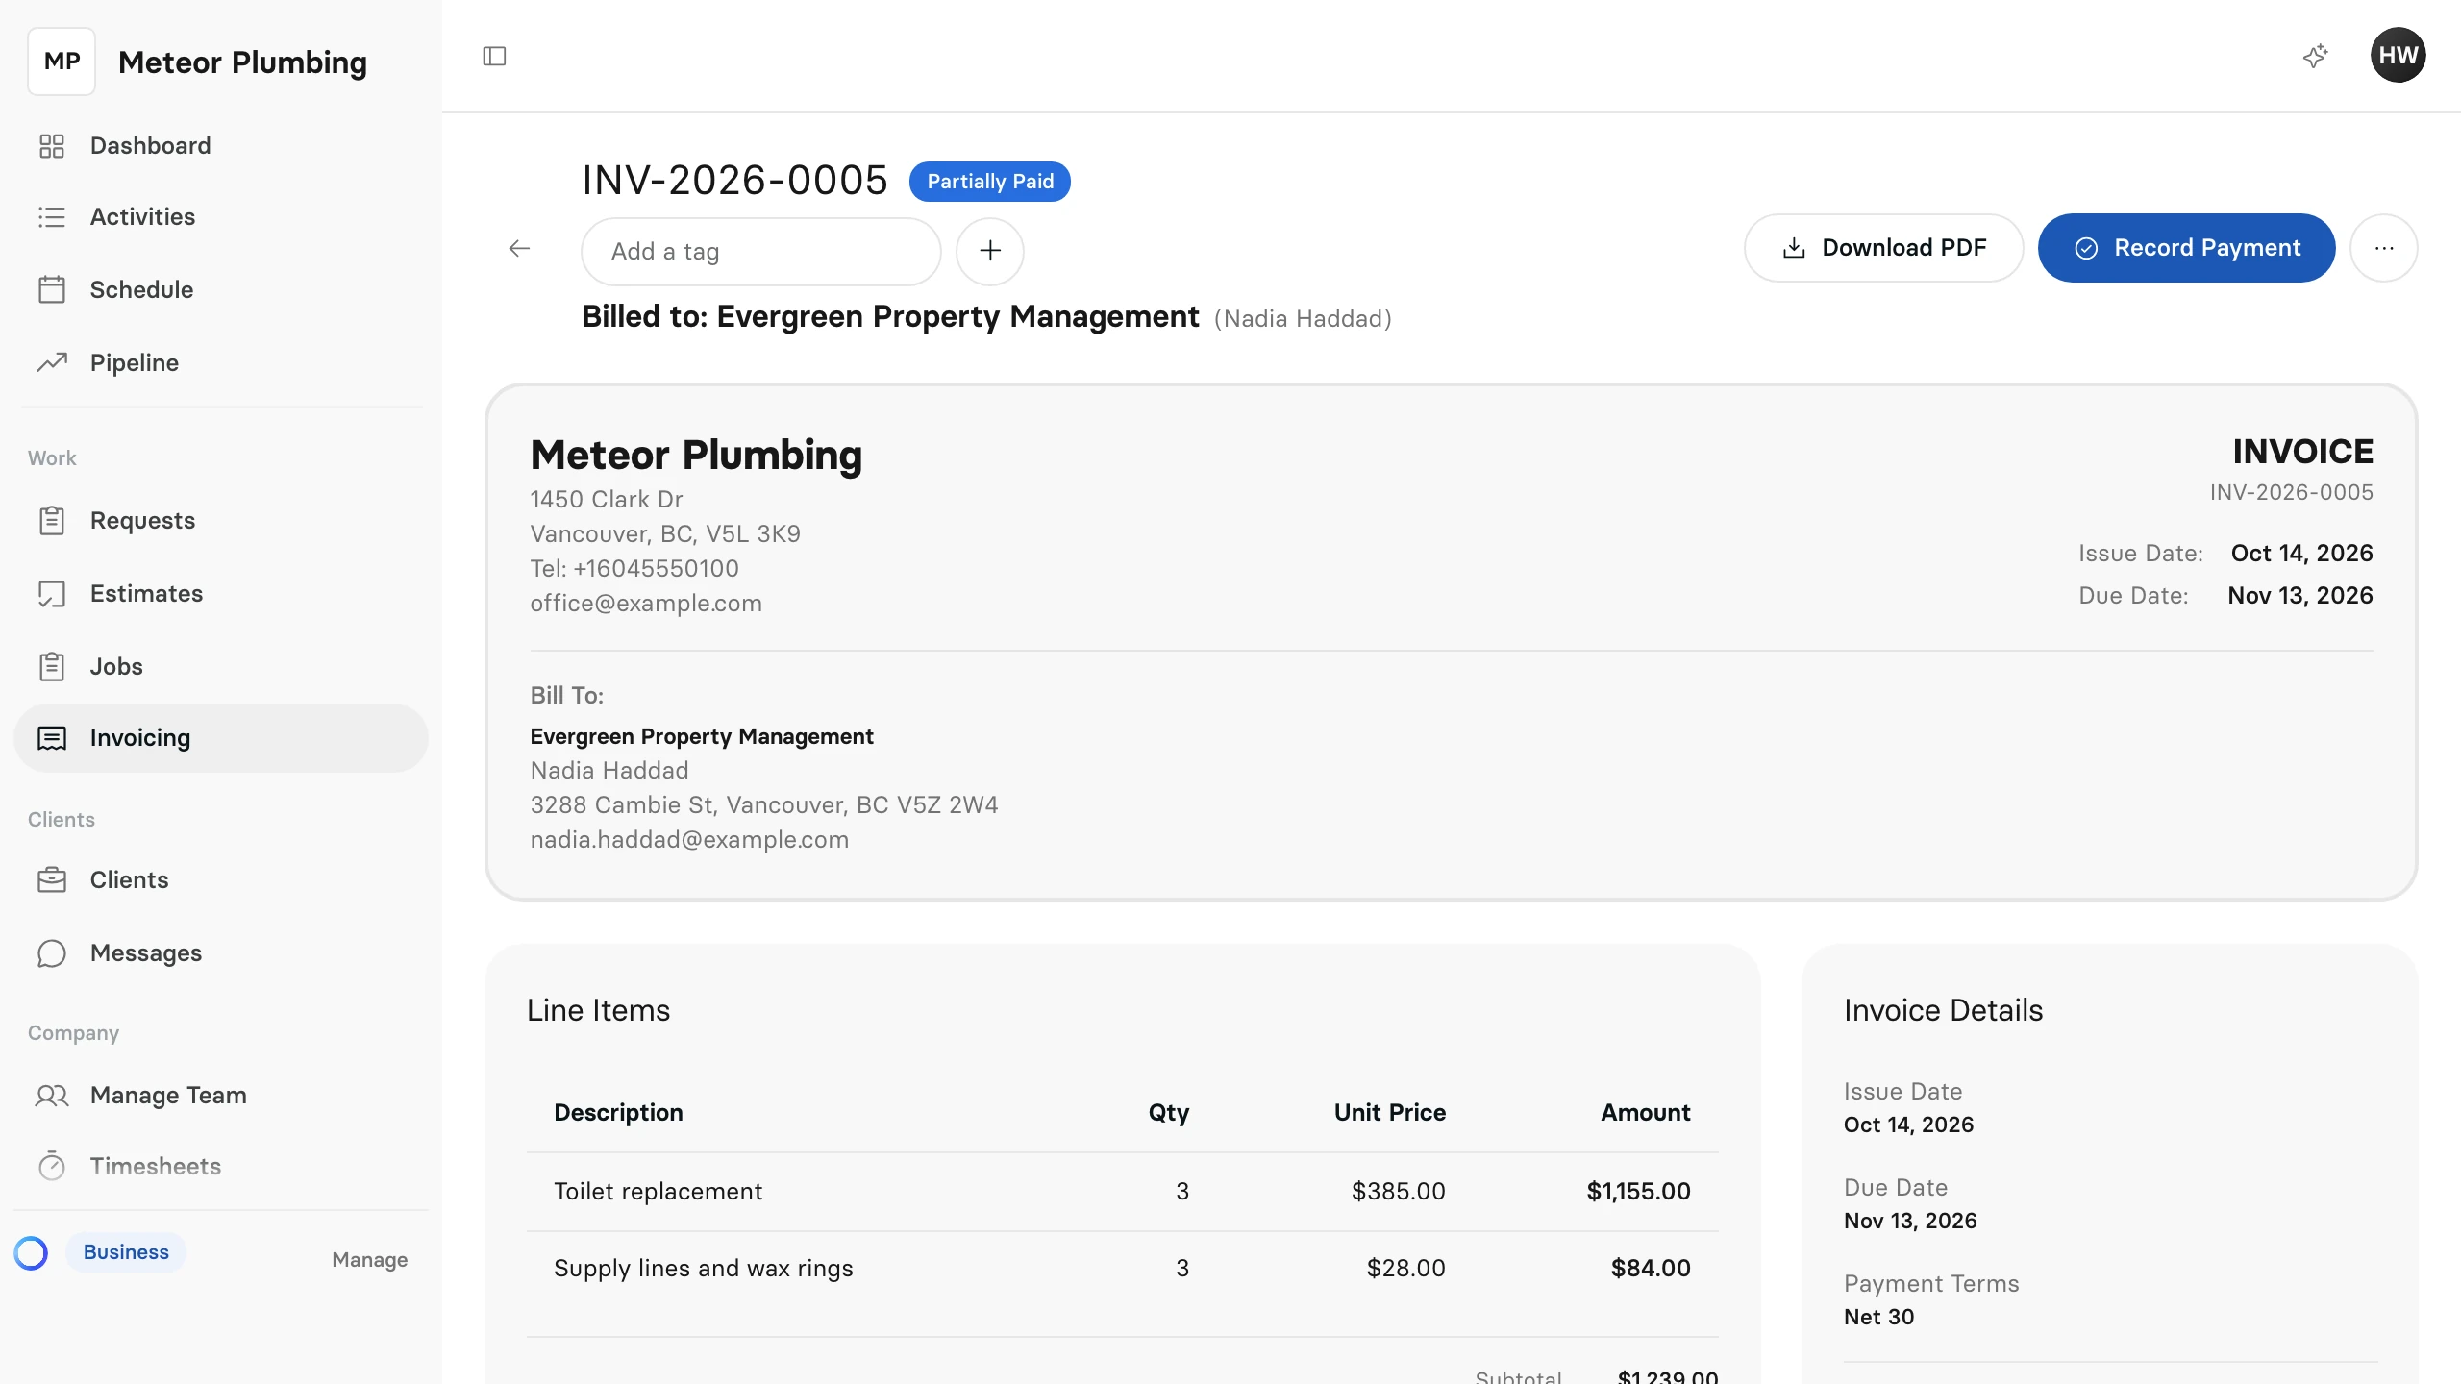This screenshot has height=1384, width=2461.
Task: Click the plus button to add tag
Action: coord(990,251)
